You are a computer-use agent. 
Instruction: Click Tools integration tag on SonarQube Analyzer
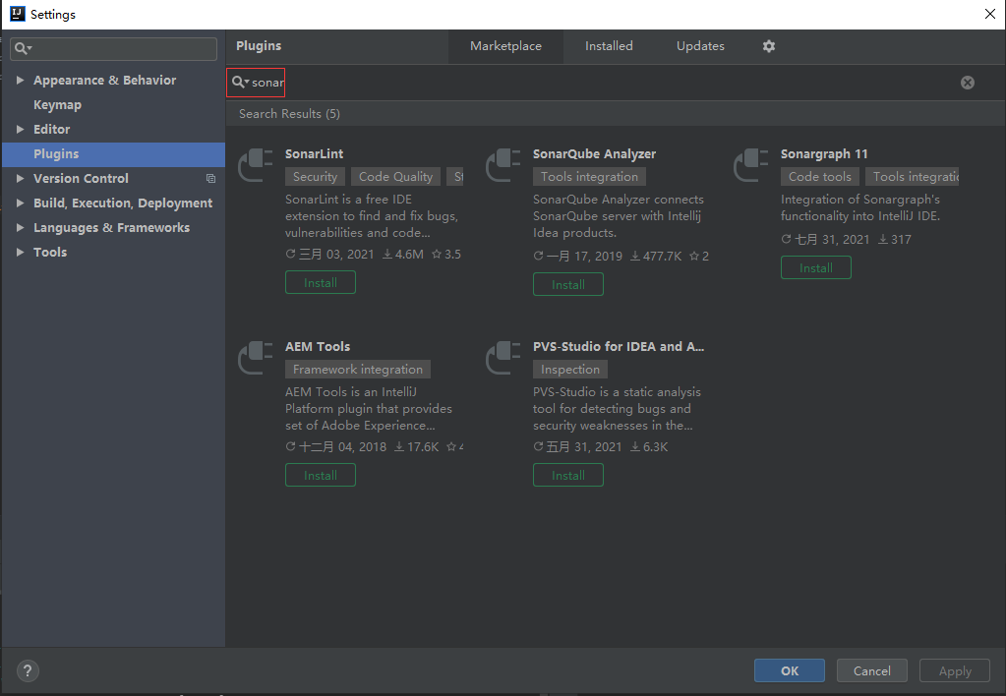tap(589, 176)
